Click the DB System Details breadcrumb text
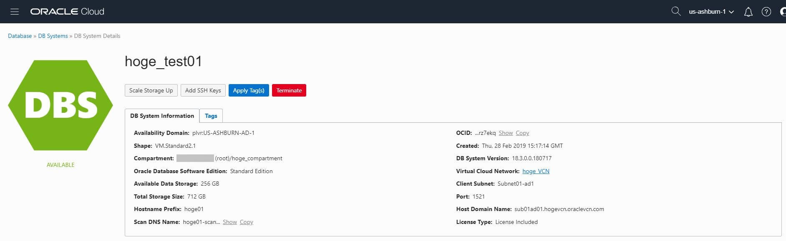 click(x=97, y=36)
